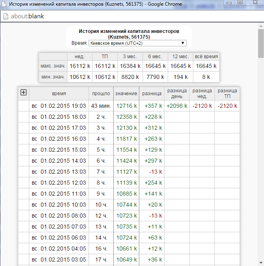Select the время column header
Image resolution: width=264 pixels, height=266 pixels.
[x=59, y=94]
